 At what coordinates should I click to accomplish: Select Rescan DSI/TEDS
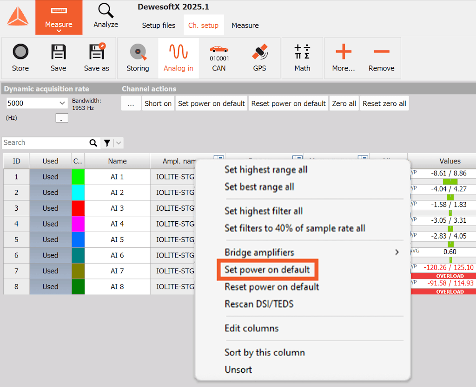coord(259,304)
